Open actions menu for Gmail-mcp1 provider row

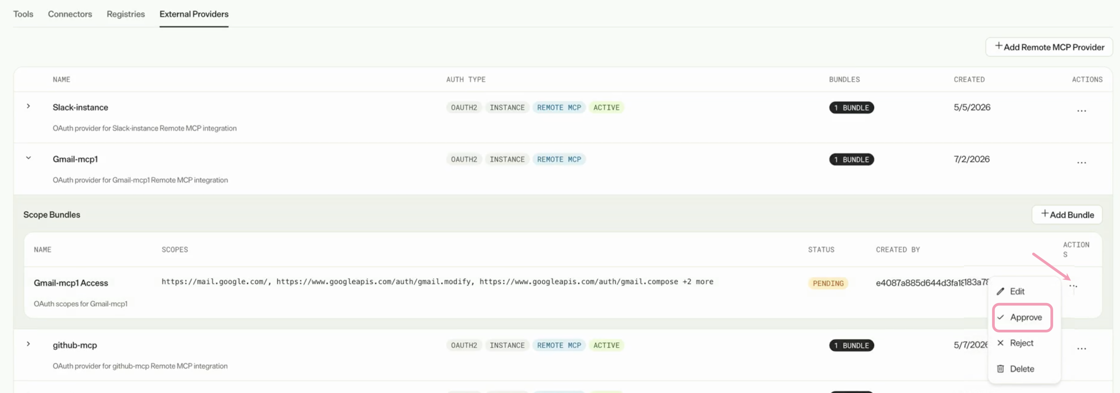pos(1081,163)
